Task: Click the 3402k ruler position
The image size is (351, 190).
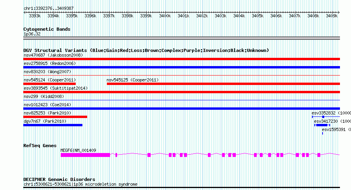Action: pyautogui.click(x=202, y=16)
